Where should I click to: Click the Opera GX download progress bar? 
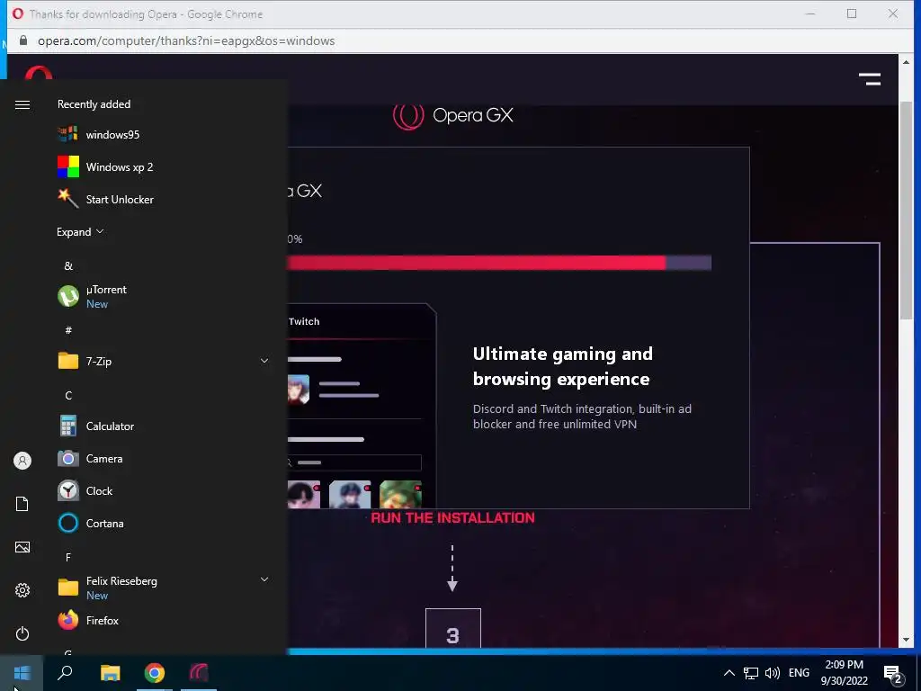tap(499, 263)
